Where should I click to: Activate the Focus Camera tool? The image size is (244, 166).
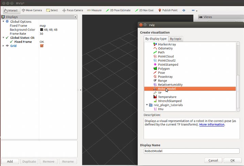click(72, 10)
